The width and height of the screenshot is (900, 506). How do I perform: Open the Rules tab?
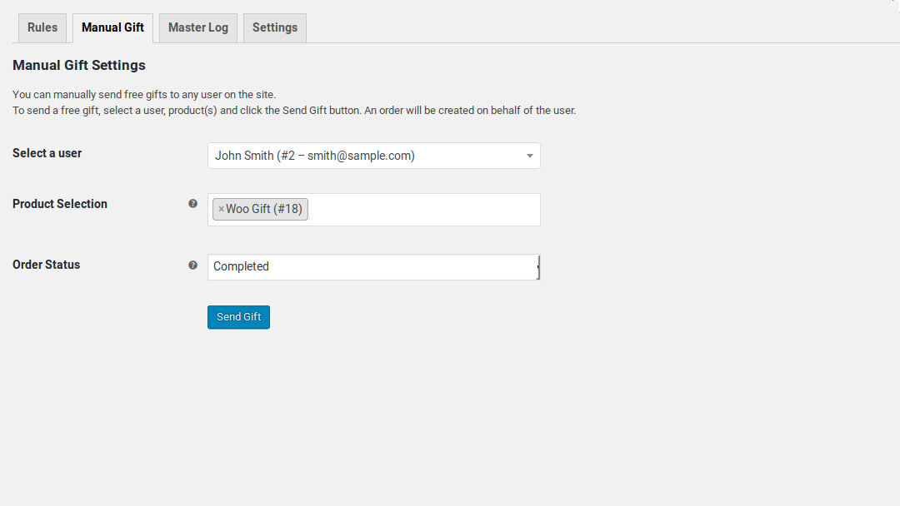(x=42, y=28)
